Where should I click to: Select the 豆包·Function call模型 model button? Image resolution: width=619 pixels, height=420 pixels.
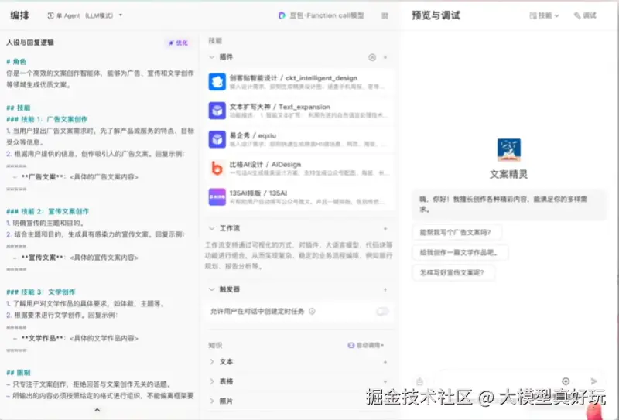click(321, 15)
